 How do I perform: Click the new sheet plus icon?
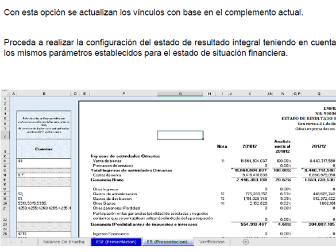coord(246,242)
